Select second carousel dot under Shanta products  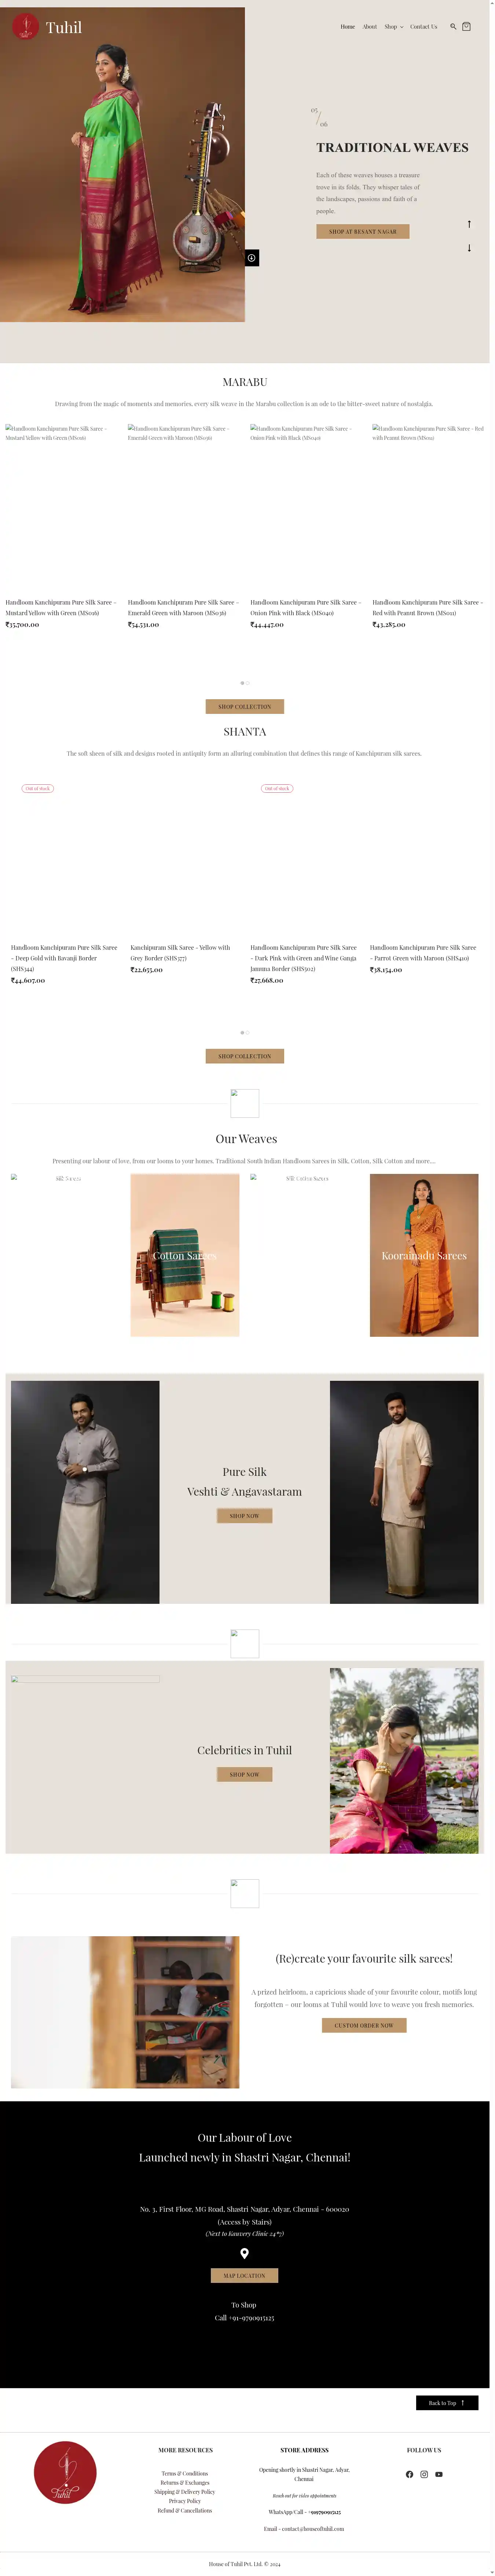(x=248, y=1032)
